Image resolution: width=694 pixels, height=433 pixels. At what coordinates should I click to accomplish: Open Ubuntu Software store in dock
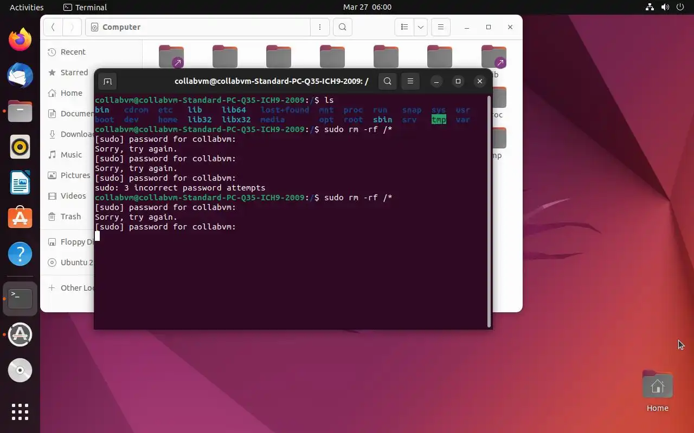20,218
